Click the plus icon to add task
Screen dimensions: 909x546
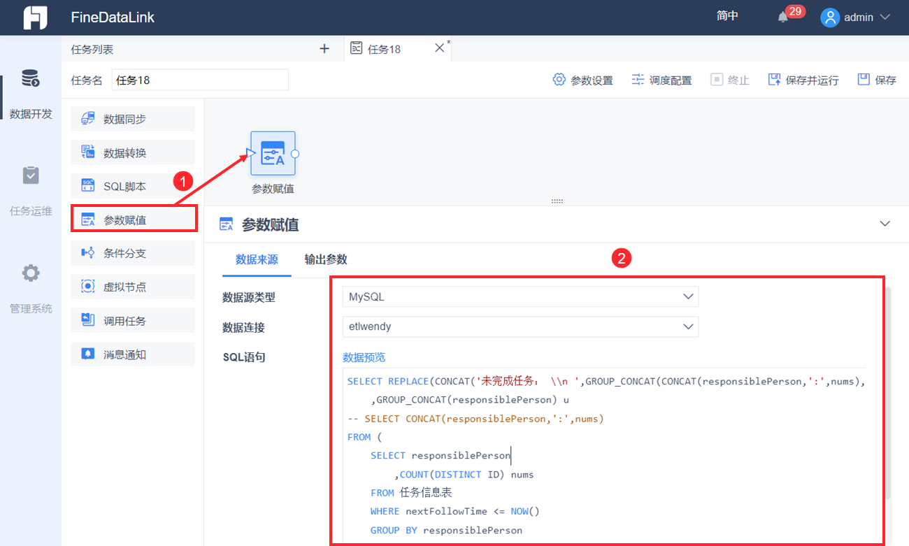click(324, 49)
